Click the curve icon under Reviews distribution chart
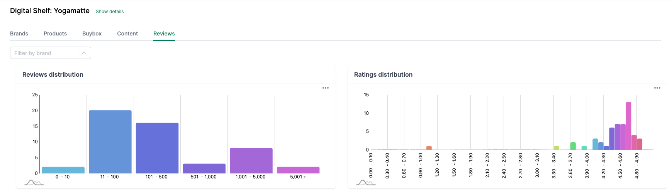Image resolution: width=672 pixels, height=195 pixels. [x=34, y=182]
